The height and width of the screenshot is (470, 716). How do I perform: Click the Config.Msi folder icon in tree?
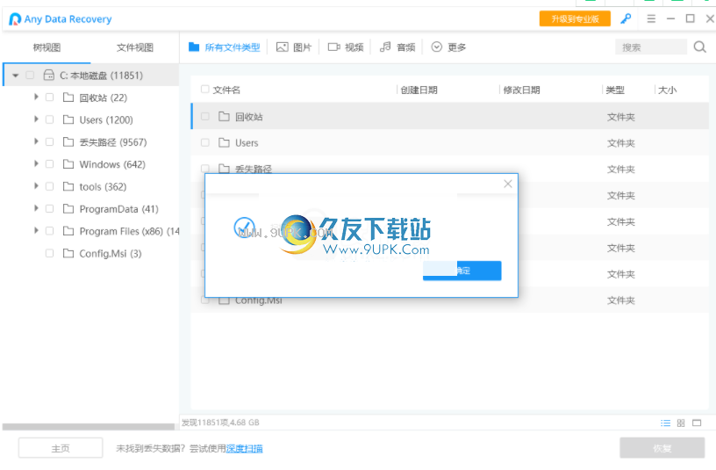click(68, 253)
